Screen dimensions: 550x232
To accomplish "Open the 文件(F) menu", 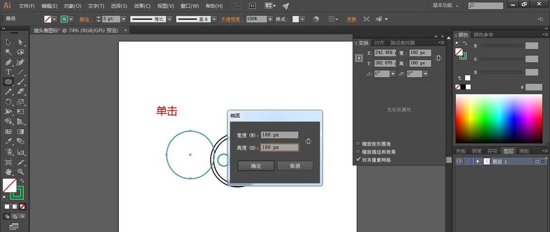I will [27, 6].
